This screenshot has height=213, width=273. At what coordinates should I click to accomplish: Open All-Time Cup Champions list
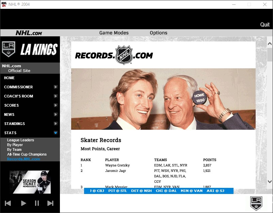tap(27, 154)
